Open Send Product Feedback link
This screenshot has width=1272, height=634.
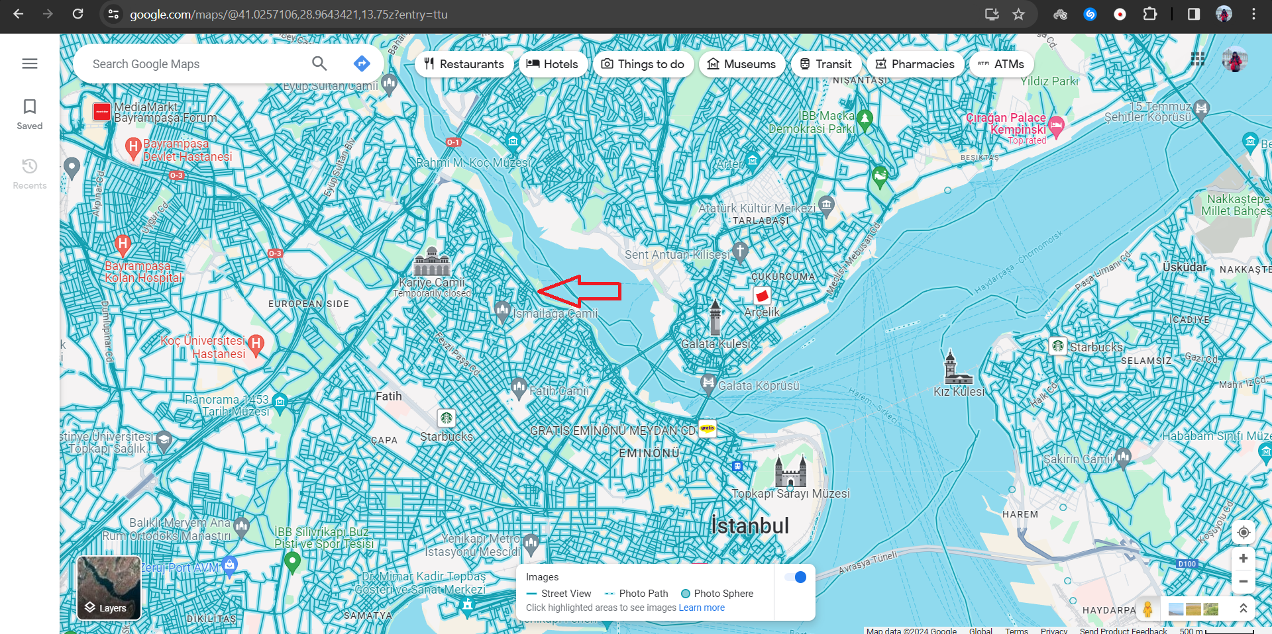click(x=1123, y=631)
